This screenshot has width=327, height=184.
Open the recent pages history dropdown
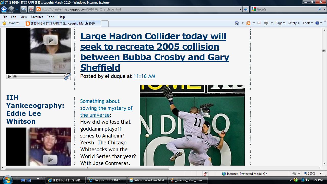(17, 9)
